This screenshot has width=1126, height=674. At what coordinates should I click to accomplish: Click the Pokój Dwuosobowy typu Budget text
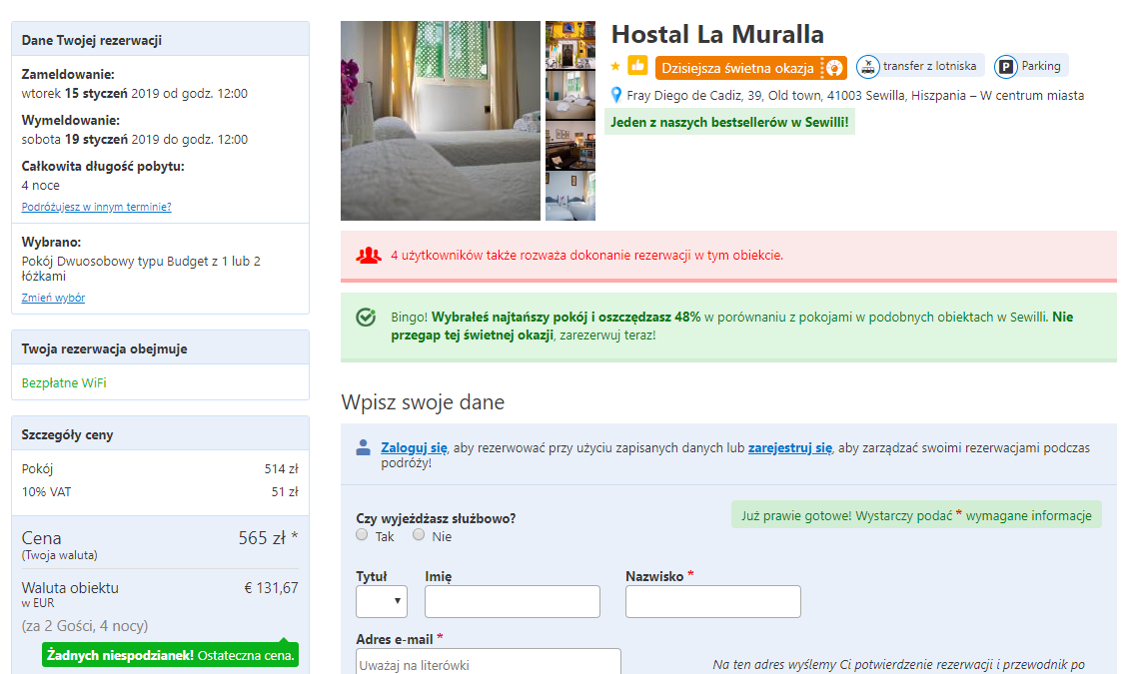[141, 269]
